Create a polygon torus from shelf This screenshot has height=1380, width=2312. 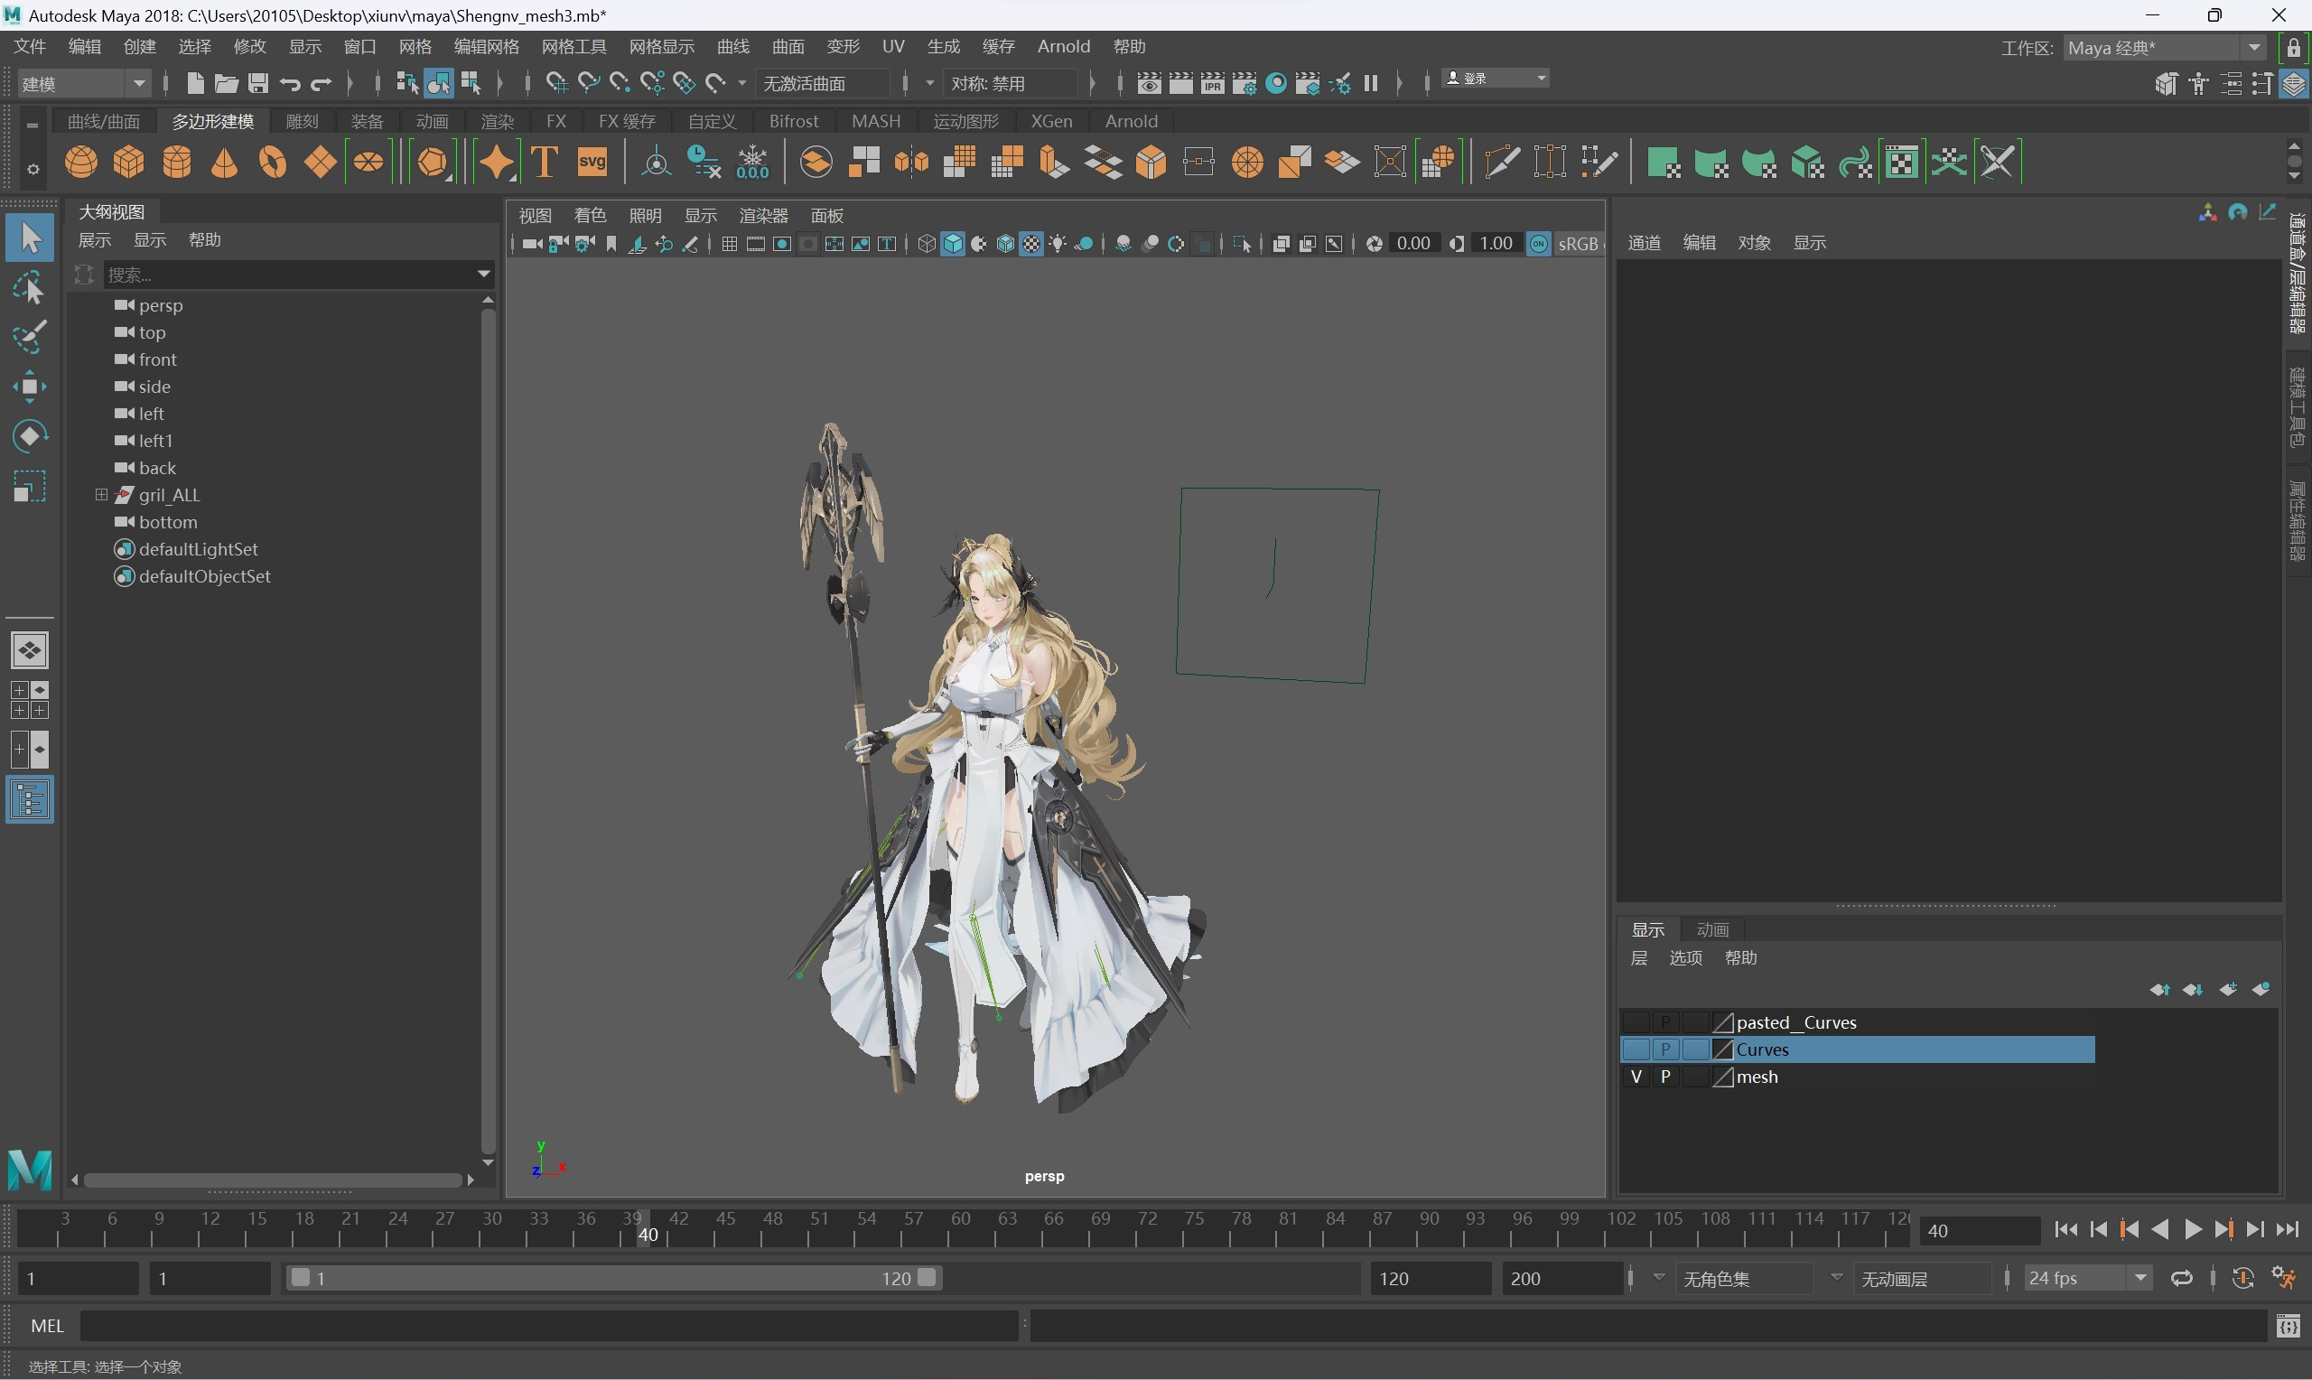273,162
